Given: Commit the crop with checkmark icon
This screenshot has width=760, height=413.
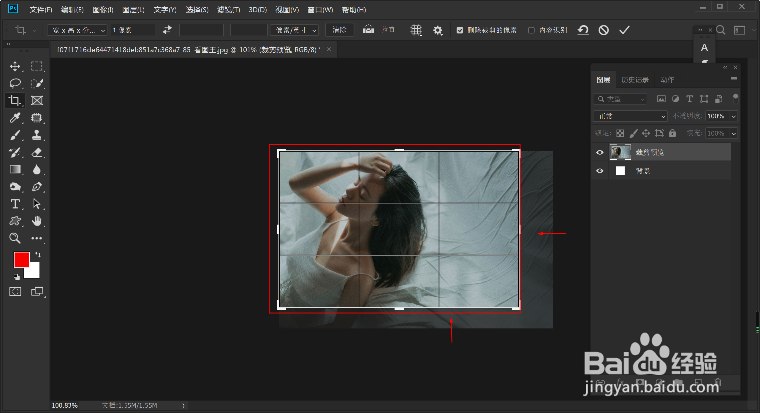Looking at the screenshot, I should point(624,30).
